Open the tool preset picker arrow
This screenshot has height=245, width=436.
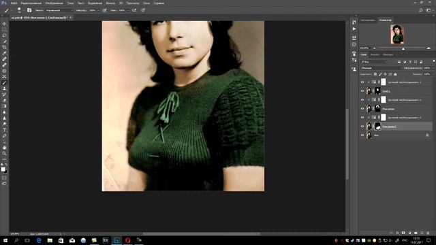11,10
